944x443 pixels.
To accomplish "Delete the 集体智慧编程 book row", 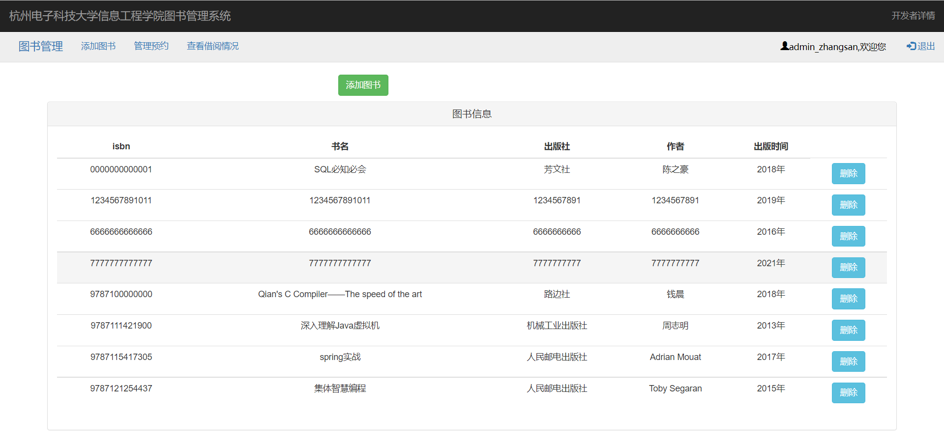I will [849, 392].
